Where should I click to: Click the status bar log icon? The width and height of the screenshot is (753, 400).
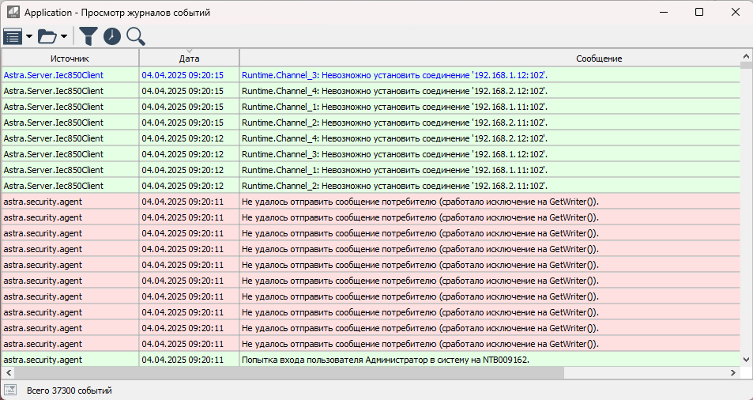click(10, 390)
